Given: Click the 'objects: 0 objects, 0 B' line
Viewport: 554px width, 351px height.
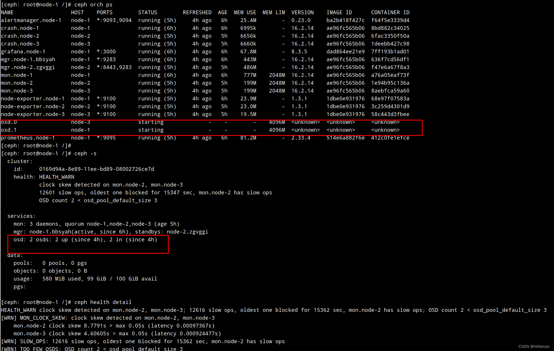Looking at the screenshot, I should 50,271.
